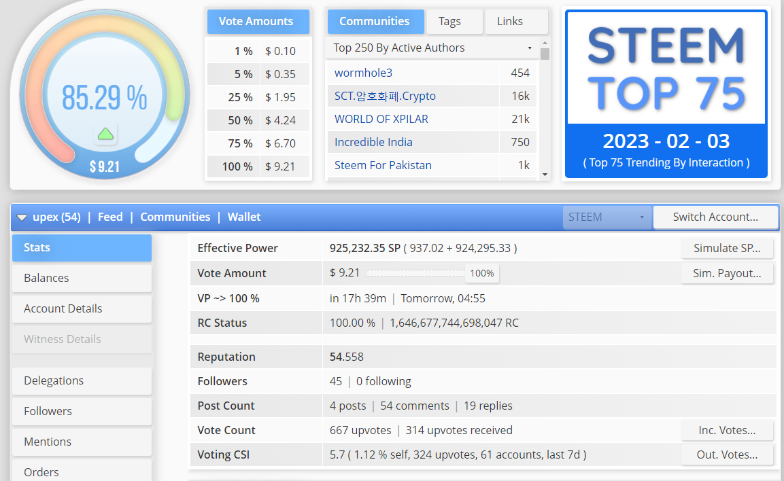Open the account dropdown triangle beside upex

tap(22, 217)
